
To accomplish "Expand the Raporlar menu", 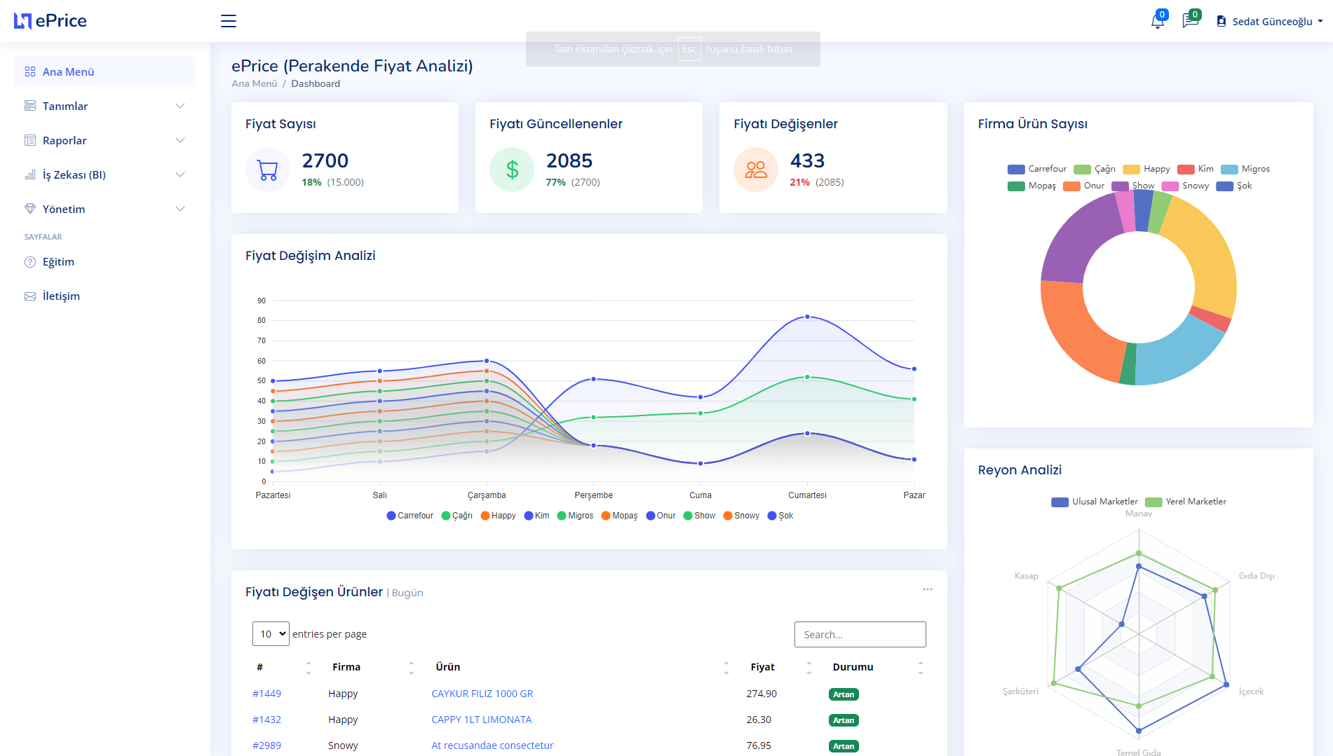I will pos(105,140).
